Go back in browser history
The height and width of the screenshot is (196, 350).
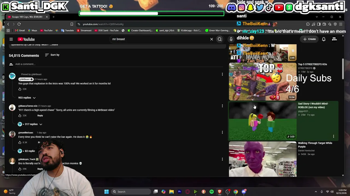(8, 24)
